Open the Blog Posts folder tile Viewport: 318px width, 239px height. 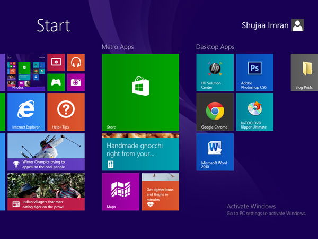(x=304, y=72)
